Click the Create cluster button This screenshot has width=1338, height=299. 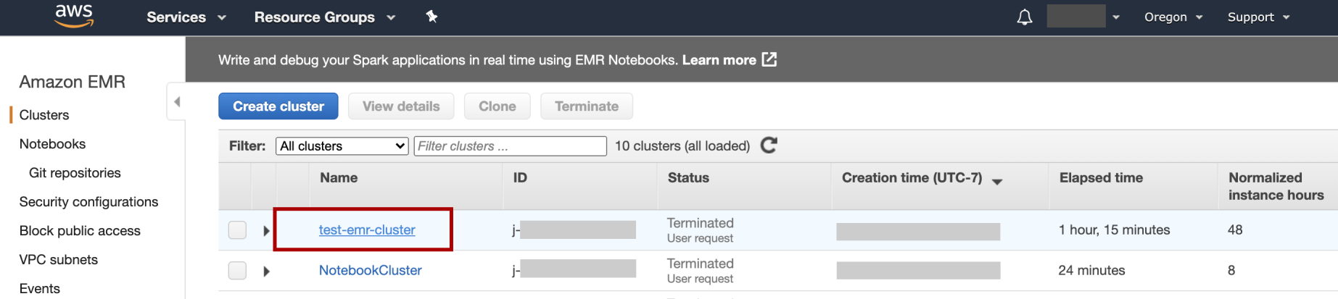point(278,106)
